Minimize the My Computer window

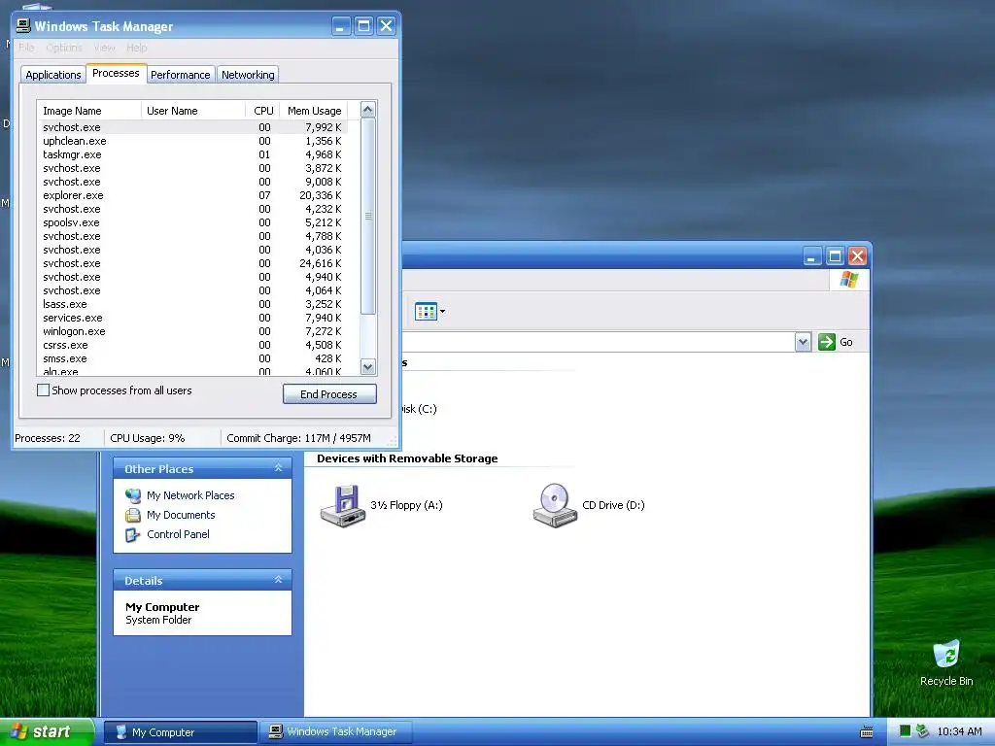[812, 256]
